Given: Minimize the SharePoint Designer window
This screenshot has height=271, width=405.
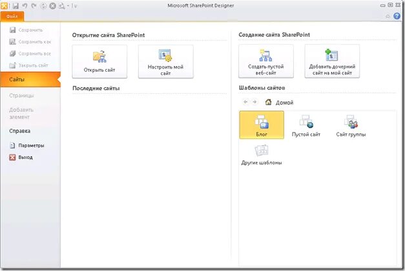Looking at the screenshot, I should (383, 5).
